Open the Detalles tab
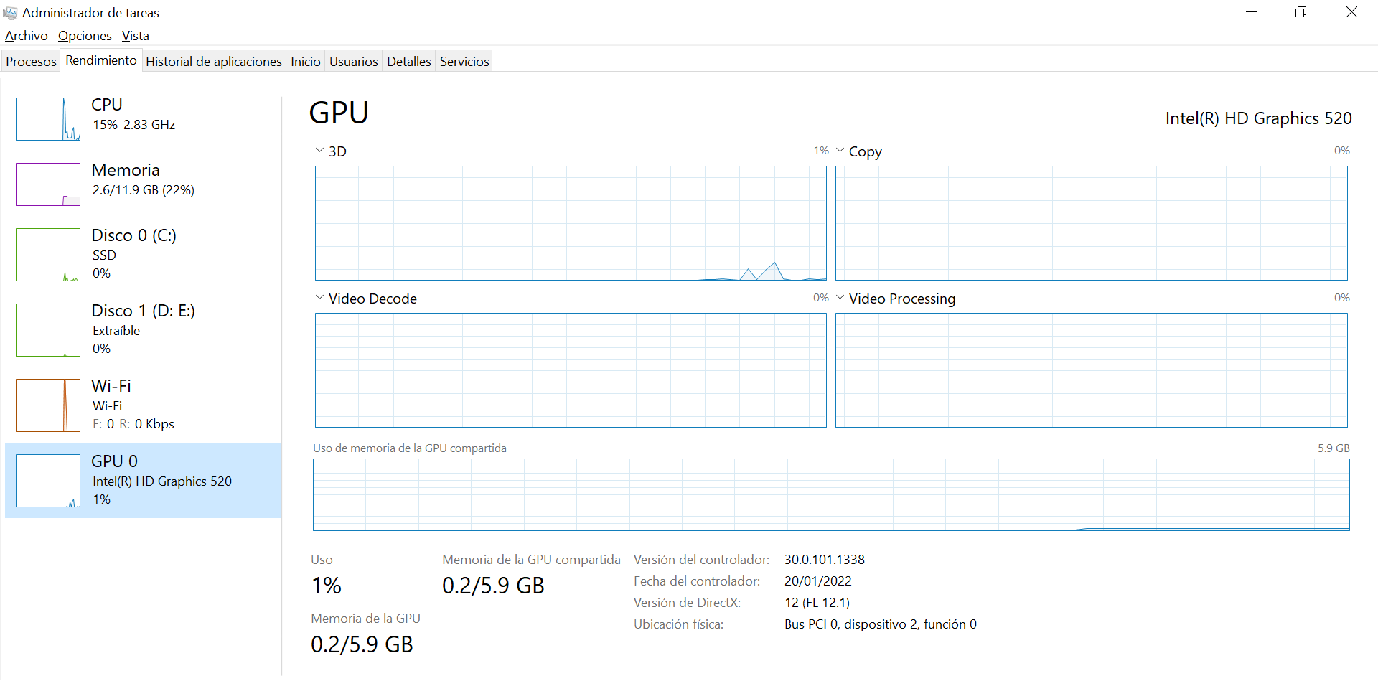Image resolution: width=1378 pixels, height=686 pixels. pos(408,62)
